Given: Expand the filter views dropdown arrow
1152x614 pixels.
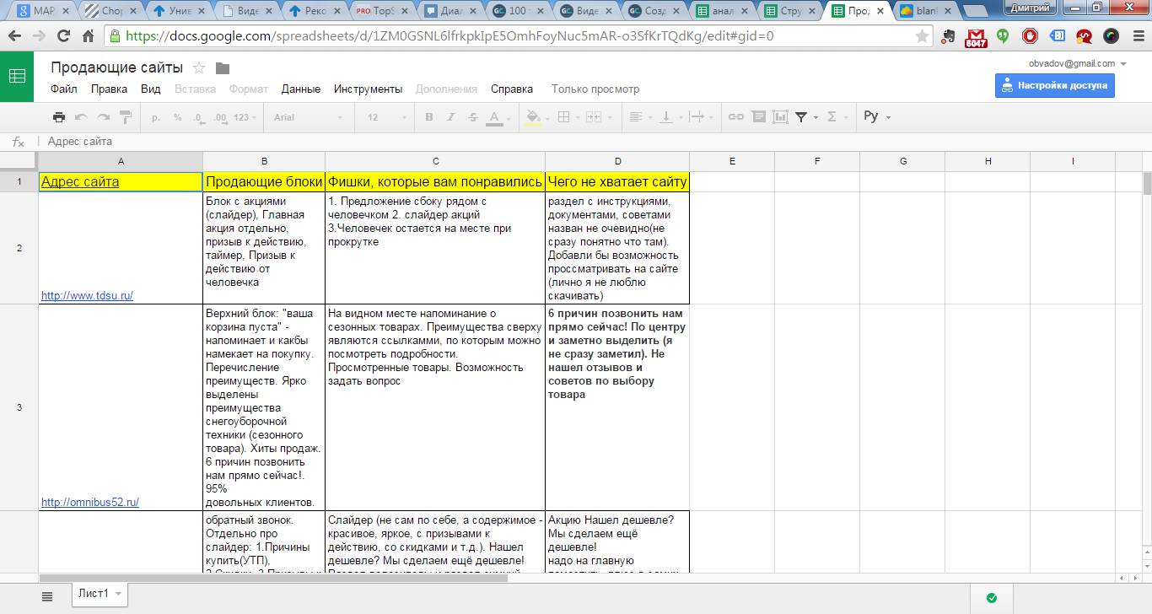Looking at the screenshot, I should (816, 117).
